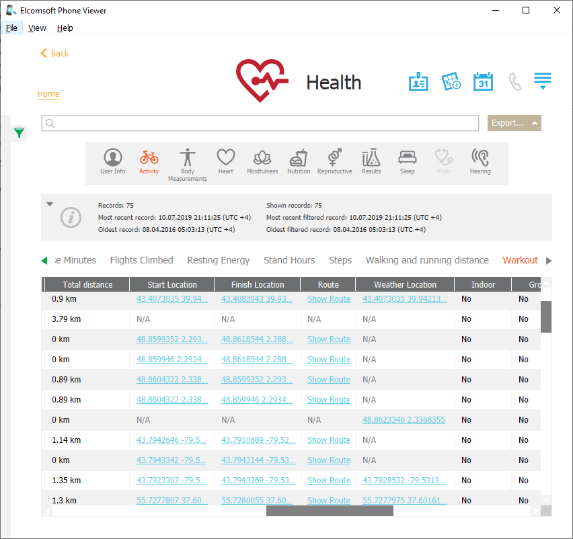Open the View menu

(x=37, y=28)
